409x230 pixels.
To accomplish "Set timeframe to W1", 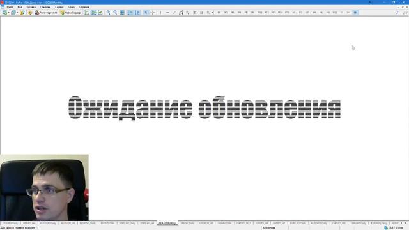I will coord(348,13).
